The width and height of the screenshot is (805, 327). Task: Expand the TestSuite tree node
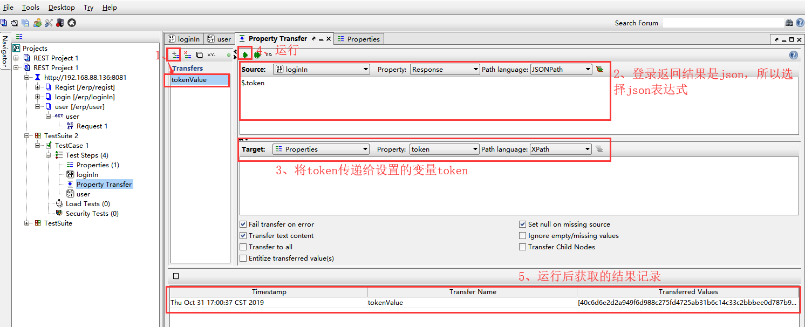click(27, 223)
